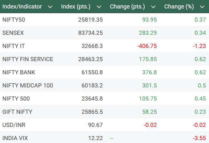Select the NIFTY MIDCAP 100 row
This screenshot has height=143, width=209.
[x=28, y=85]
